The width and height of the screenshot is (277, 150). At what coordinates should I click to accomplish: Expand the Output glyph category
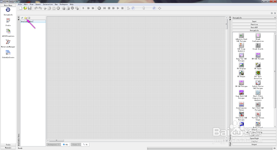point(254,144)
